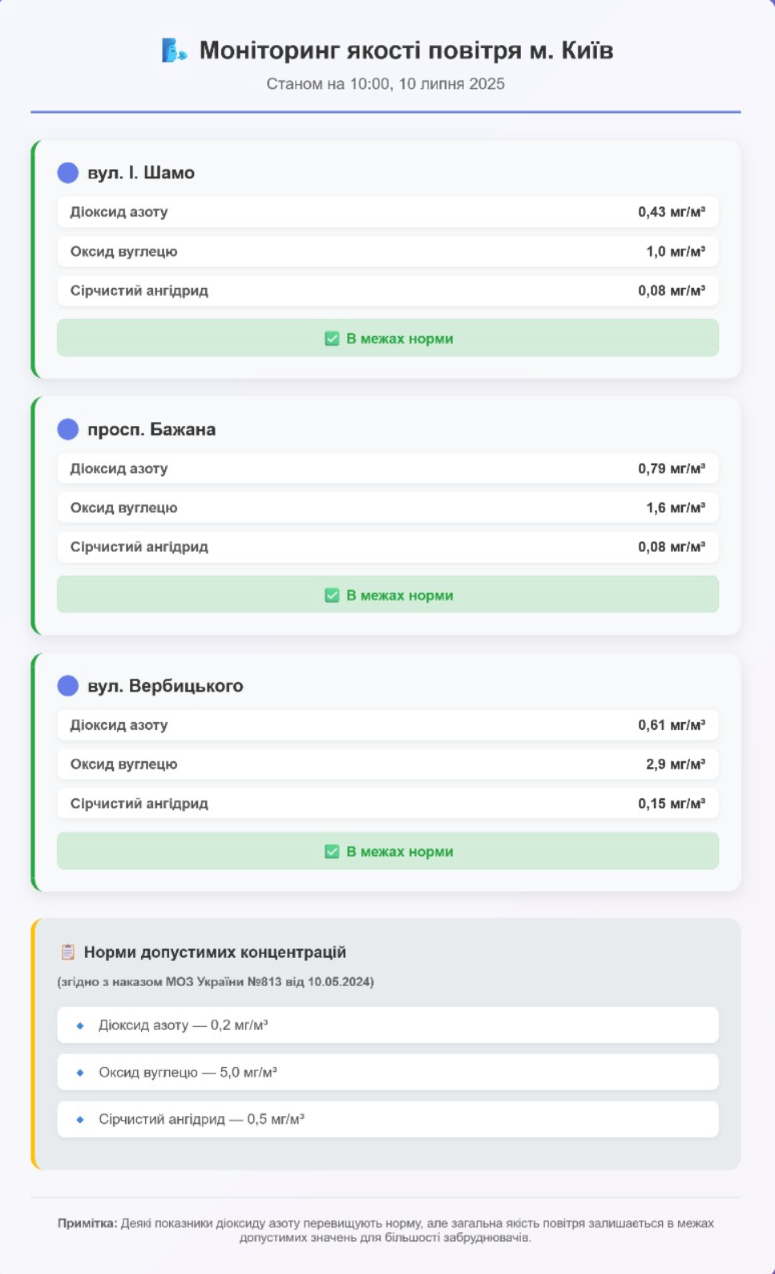
Task: Click diamond bullet beside Оксид вуглецю norm
Action: [x=80, y=1073]
